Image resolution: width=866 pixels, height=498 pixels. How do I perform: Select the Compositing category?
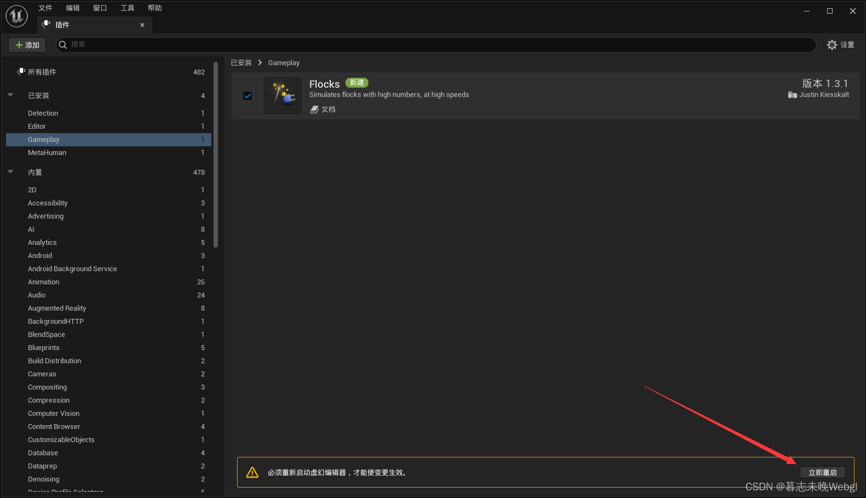(x=108, y=387)
